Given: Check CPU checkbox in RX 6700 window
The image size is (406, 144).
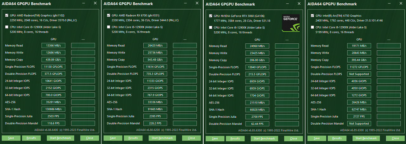Looking at the screenshot, I should point(109,27).
